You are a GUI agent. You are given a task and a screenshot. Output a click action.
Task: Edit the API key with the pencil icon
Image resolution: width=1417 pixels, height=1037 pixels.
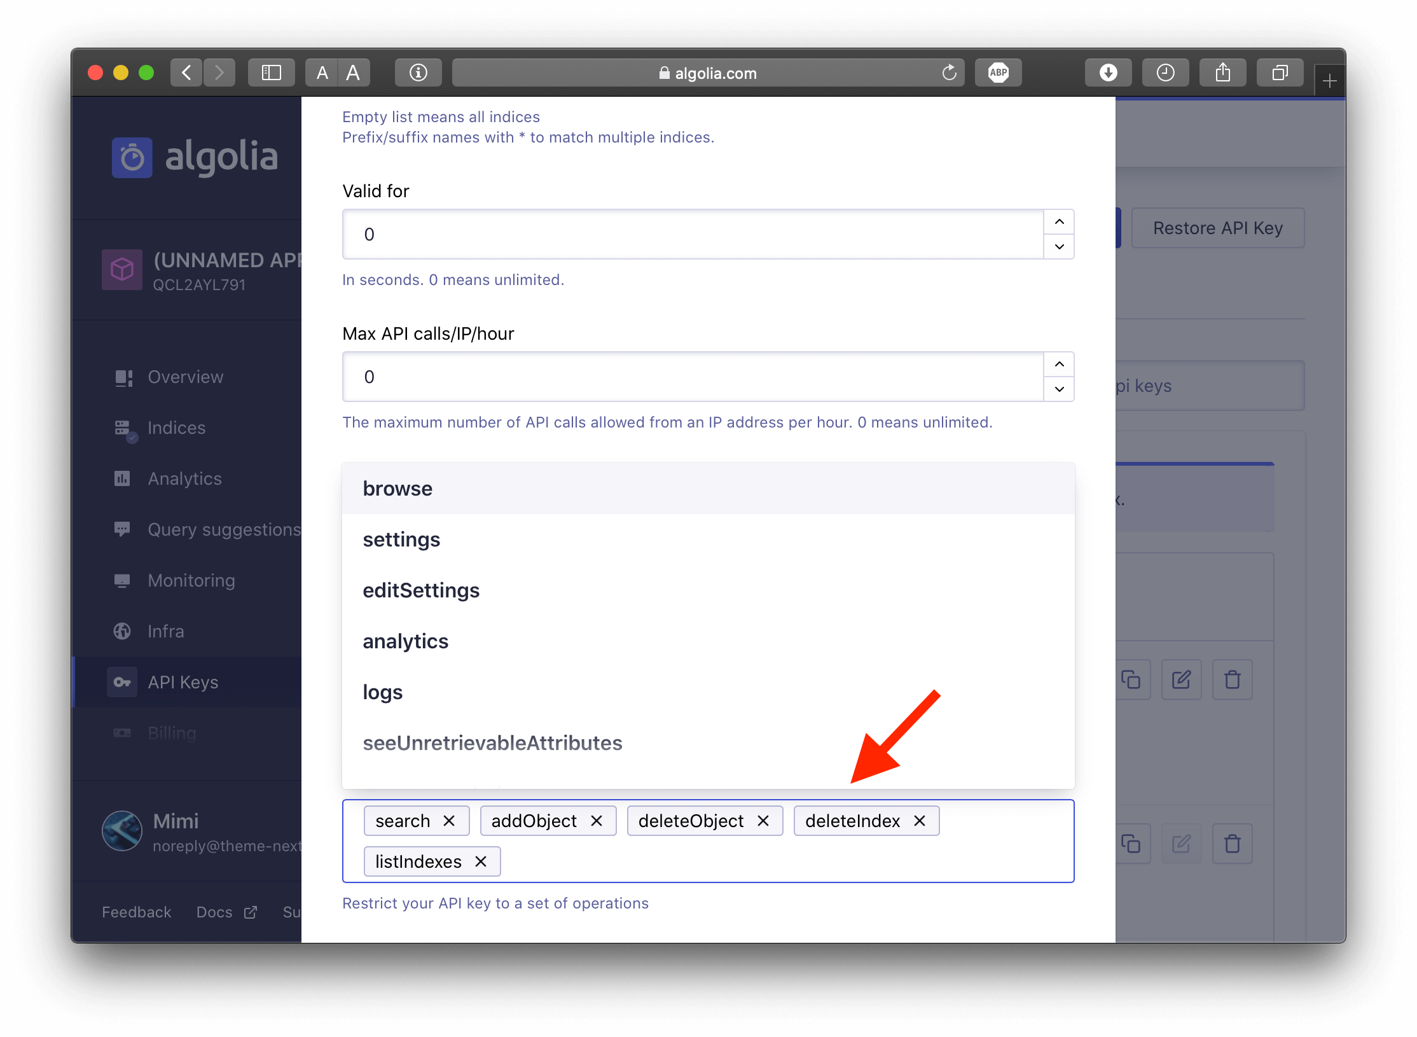pos(1181,679)
